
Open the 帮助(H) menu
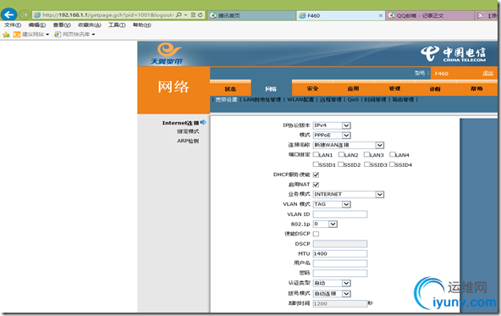coord(142,25)
